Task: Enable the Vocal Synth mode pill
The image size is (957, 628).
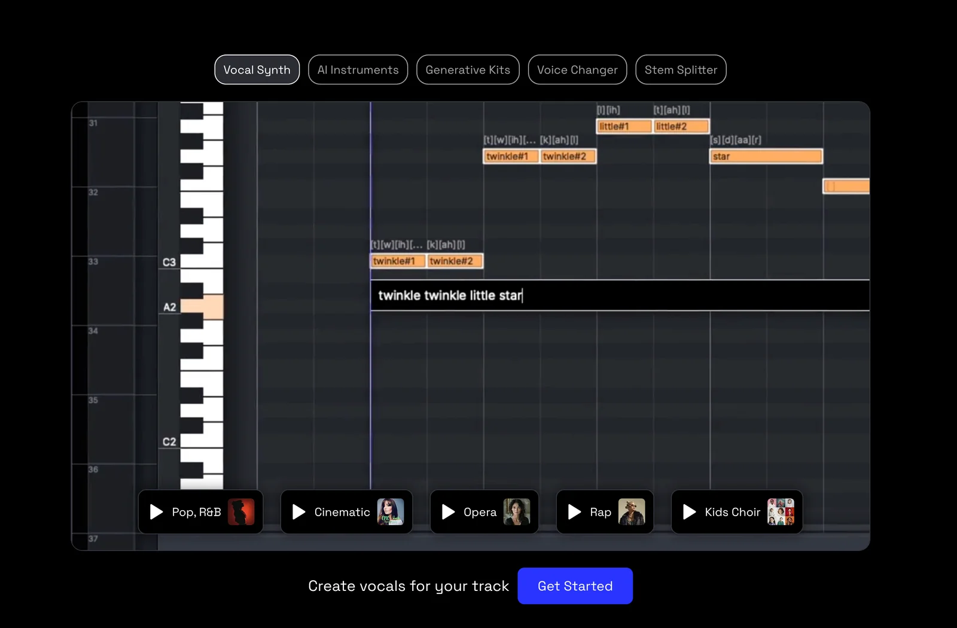Action: click(257, 69)
